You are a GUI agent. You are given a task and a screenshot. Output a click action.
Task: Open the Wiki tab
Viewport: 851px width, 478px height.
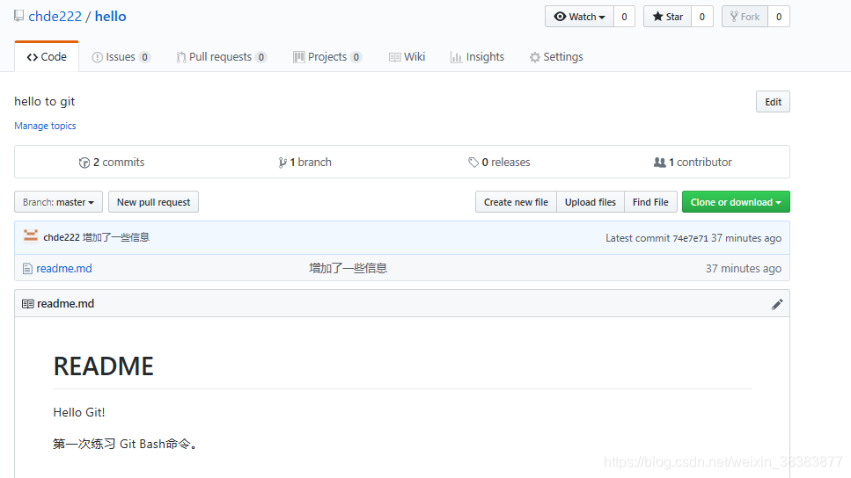coord(407,57)
